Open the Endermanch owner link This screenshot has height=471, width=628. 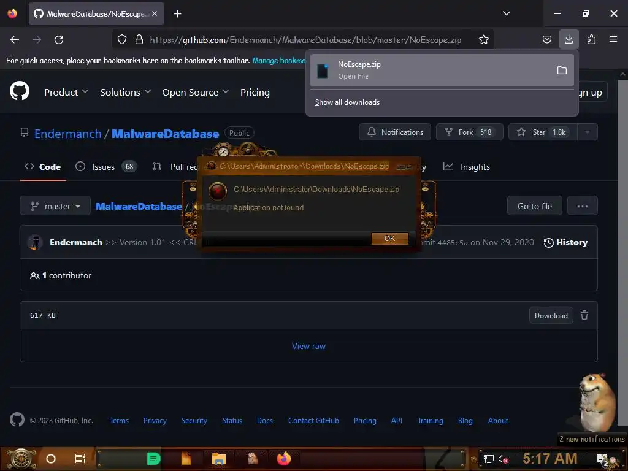pos(67,133)
